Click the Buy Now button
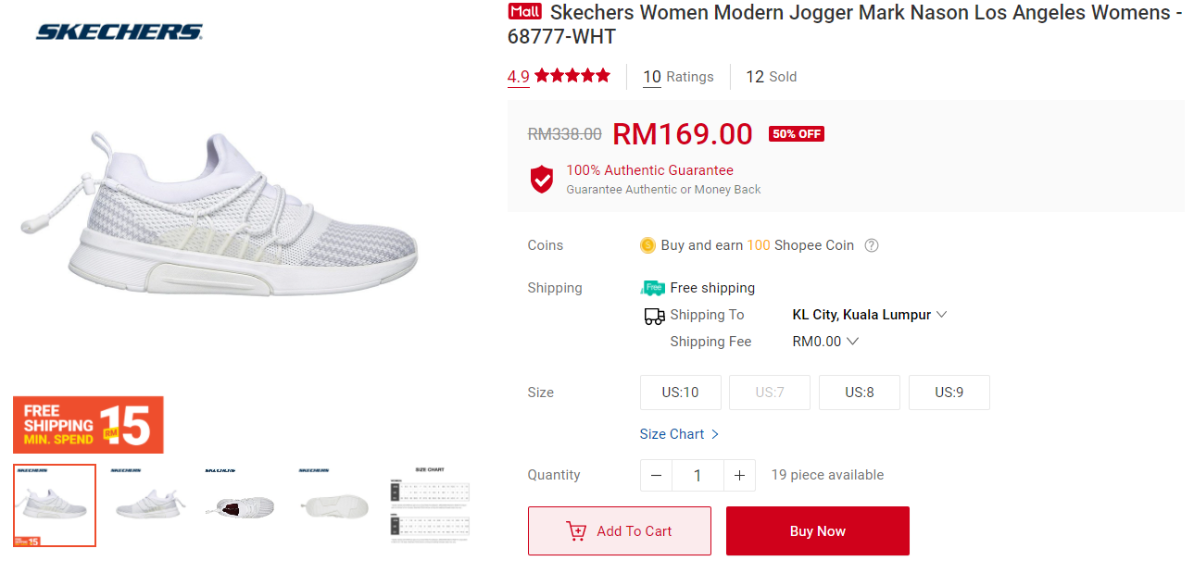The image size is (1194, 561). (x=817, y=531)
